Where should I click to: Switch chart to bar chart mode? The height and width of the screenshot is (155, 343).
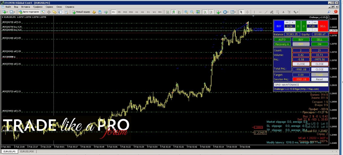pyautogui.click(x=168, y=12)
